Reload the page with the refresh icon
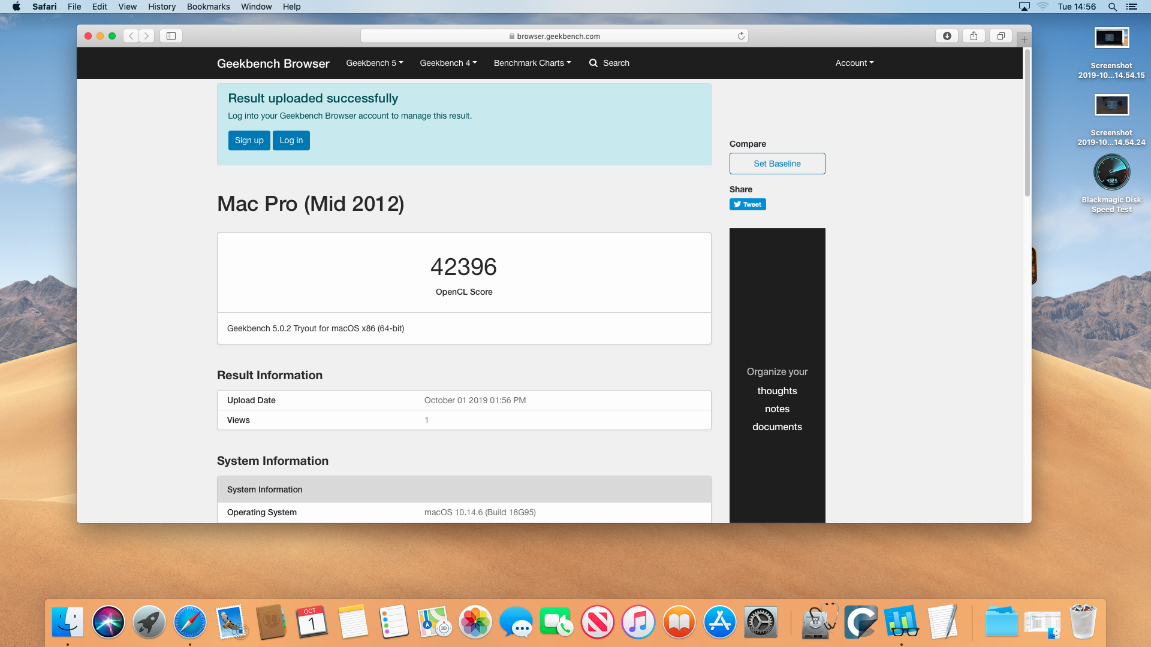The height and width of the screenshot is (647, 1151). pos(741,36)
